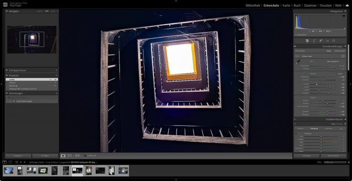
Task: Switch to before/after side-by-side view icon
Action: 69,155
